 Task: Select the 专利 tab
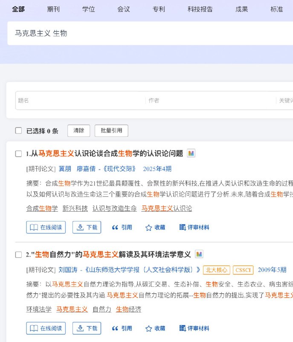[x=159, y=9]
